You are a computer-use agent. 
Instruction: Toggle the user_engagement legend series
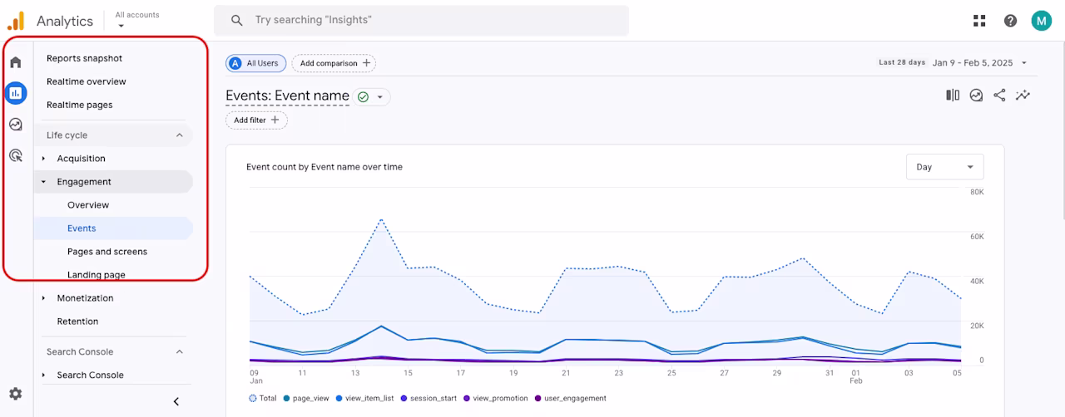click(x=570, y=399)
